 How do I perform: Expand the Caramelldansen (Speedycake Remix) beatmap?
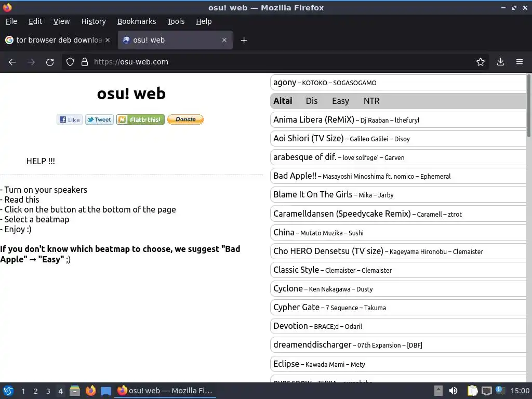tap(398, 214)
